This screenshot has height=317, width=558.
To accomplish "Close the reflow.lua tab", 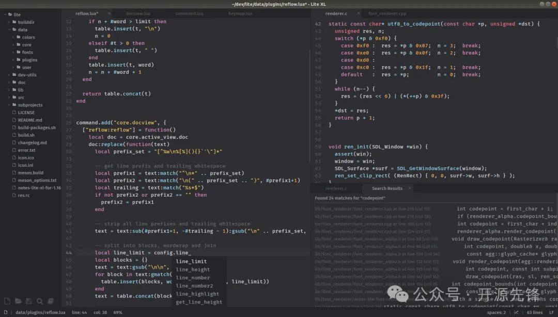I will (x=109, y=13).
